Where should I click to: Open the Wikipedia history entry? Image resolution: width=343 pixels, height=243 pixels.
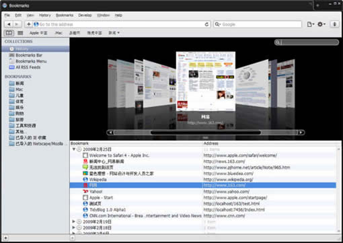point(203,179)
